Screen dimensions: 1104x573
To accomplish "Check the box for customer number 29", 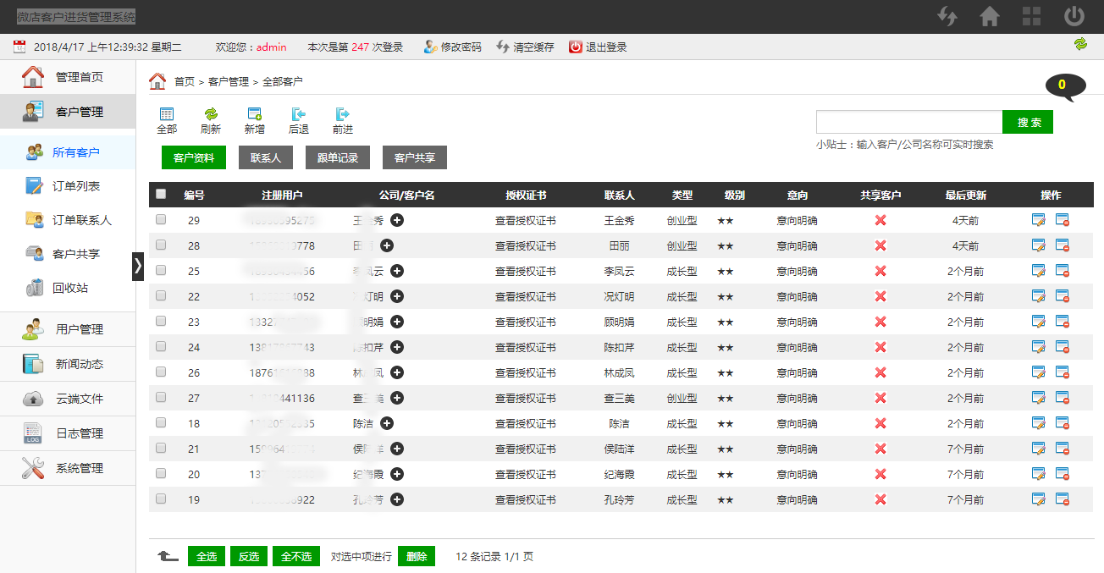I will [x=161, y=219].
